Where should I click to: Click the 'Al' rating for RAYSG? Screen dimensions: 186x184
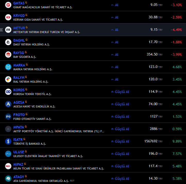pos(115,55)
